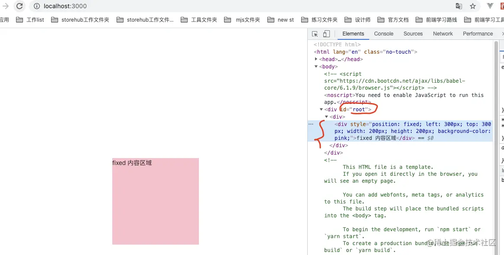Open the 设计师 bookmark folder

(x=358, y=20)
